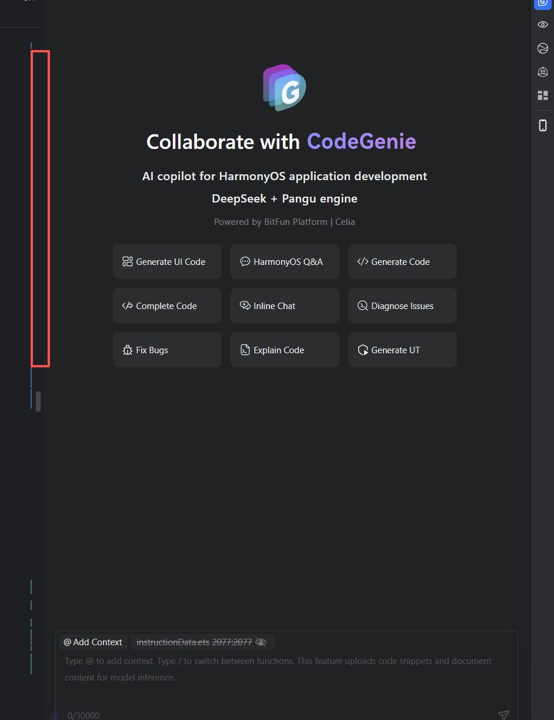Image resolution: width=554 pixels, height=720 pixels.
Task: Select the Generate UT option
Action: click(x=402, y=350)
